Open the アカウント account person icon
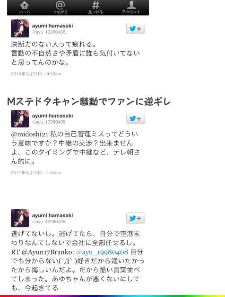This screenshot has height=297, width=225. point(131,8)
